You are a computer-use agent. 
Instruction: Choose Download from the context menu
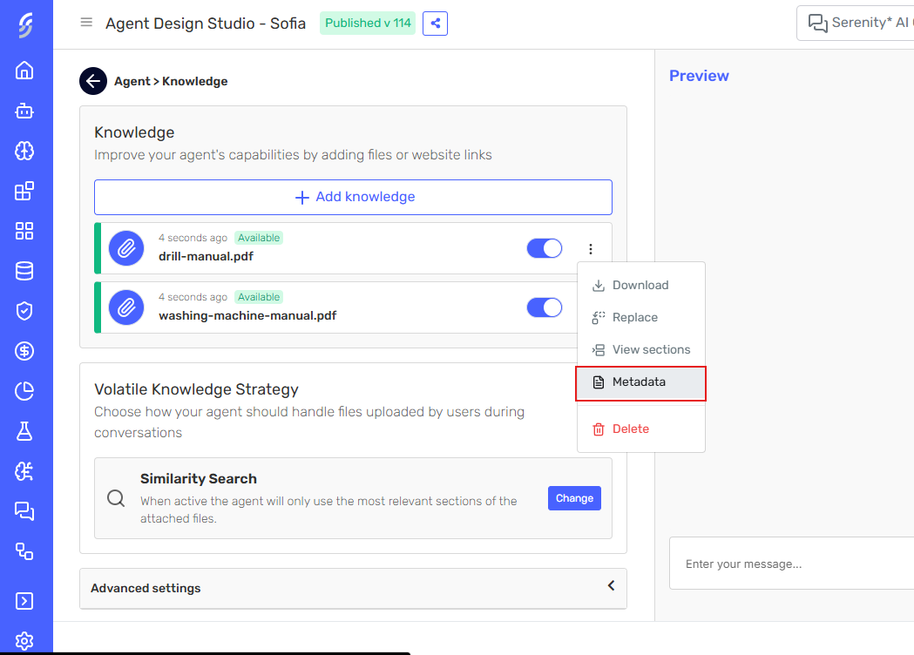[640, 286]
